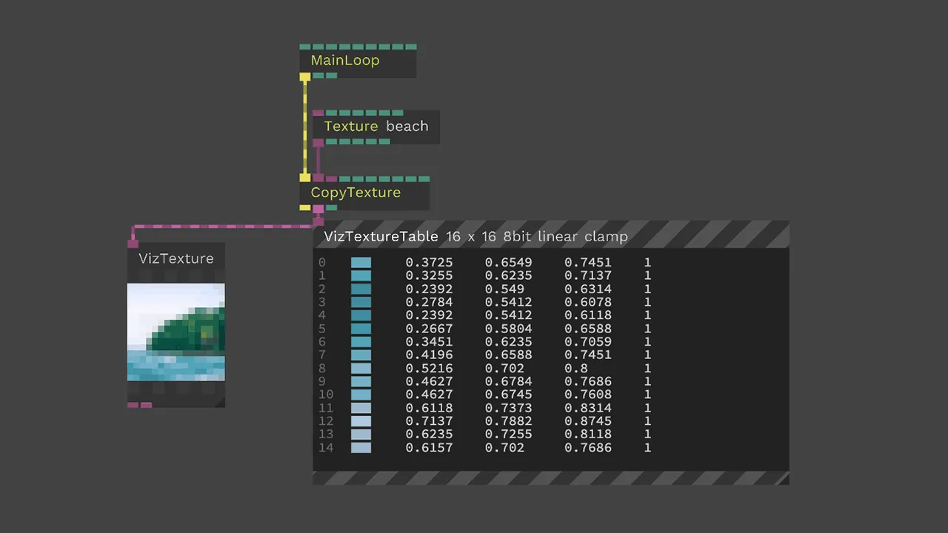
Task: Select the Texture beach operator node
Action: 375,127
